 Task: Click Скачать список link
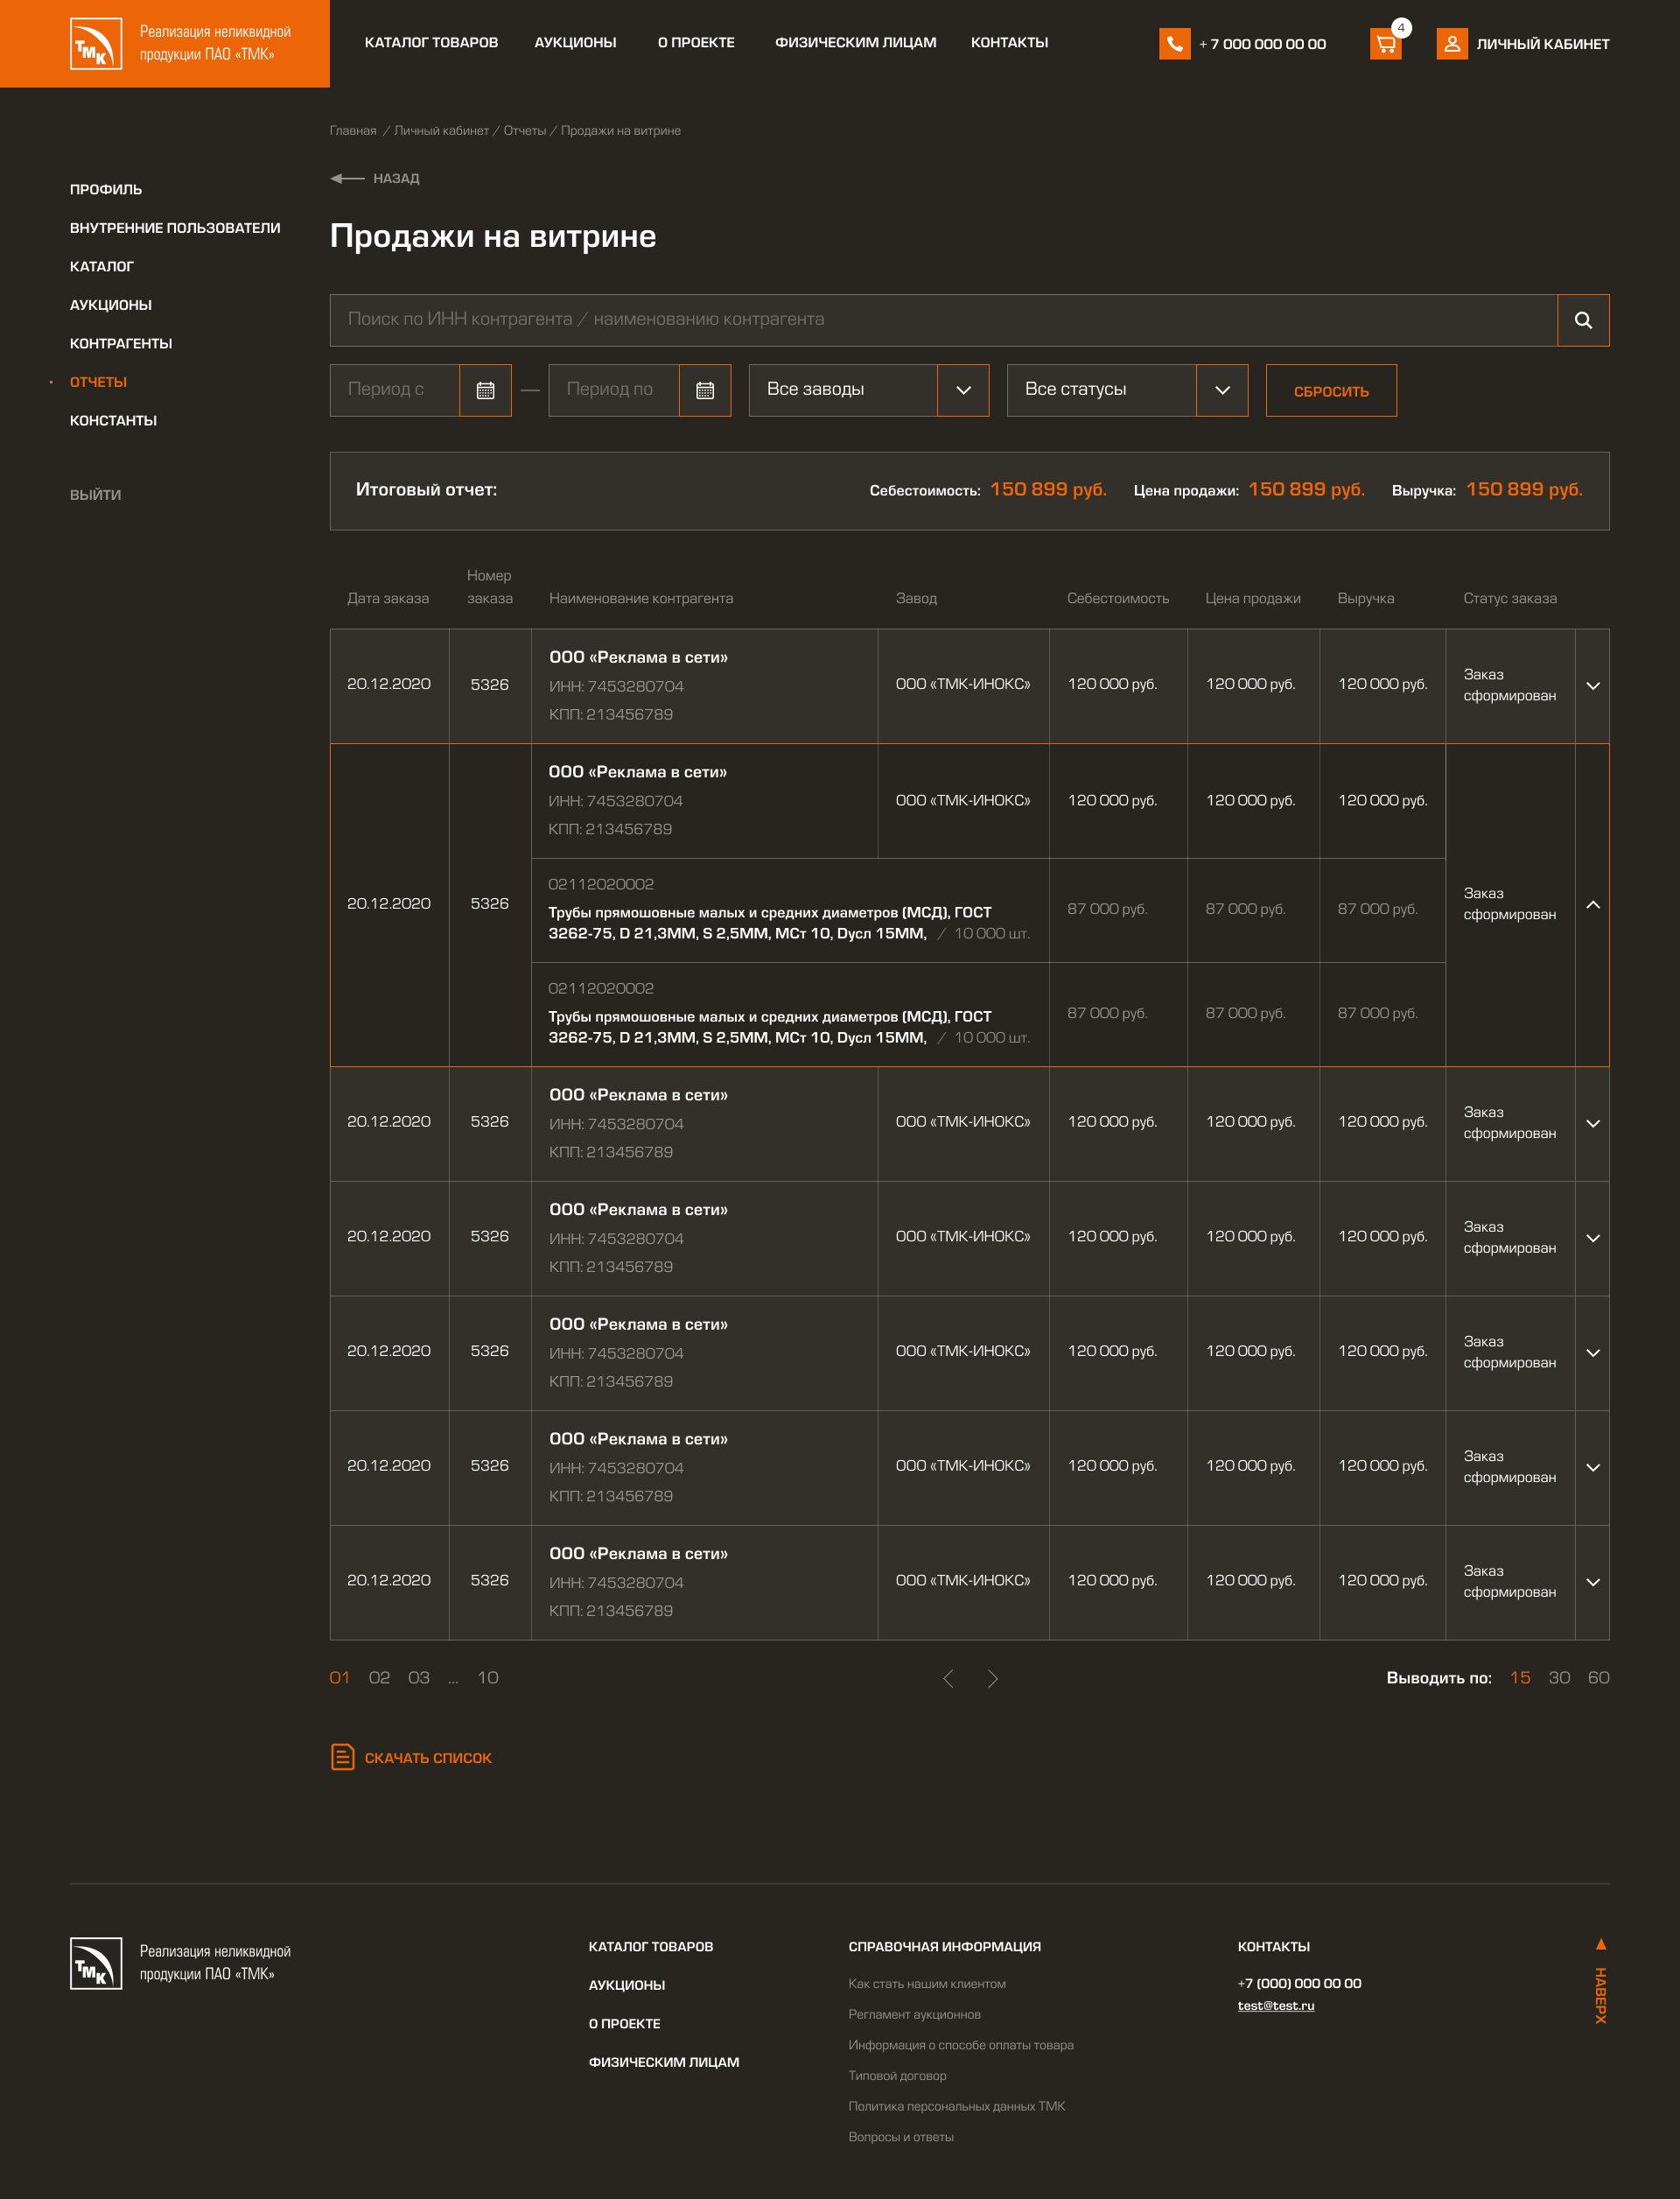coord(428,1758)
